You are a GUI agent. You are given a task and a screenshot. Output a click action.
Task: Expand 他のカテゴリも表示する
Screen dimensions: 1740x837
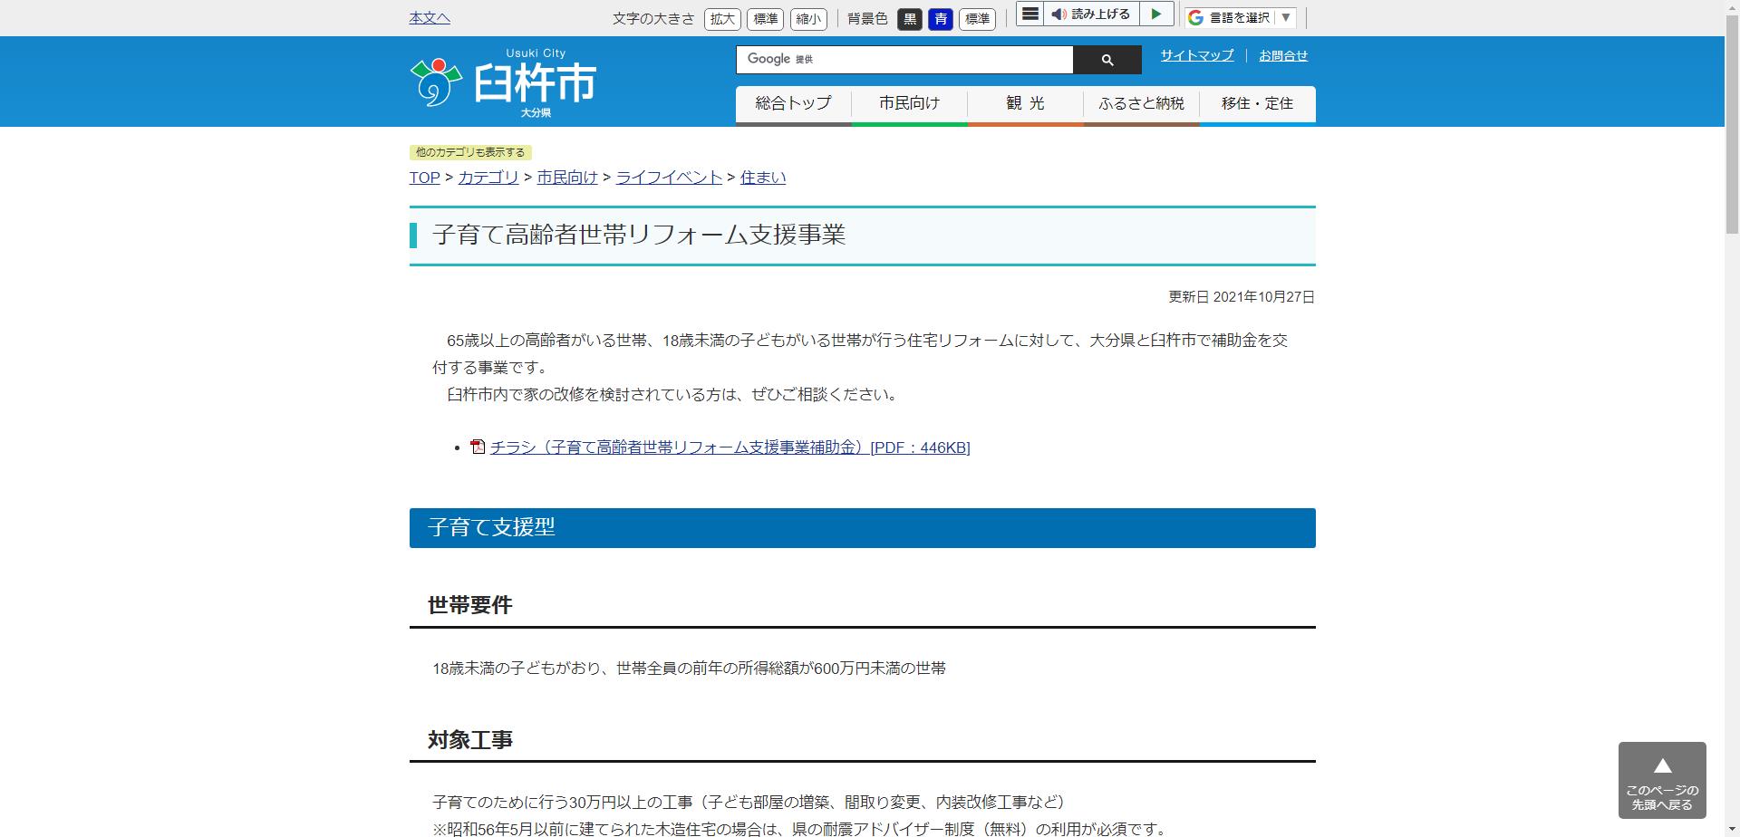coord(470,152)
